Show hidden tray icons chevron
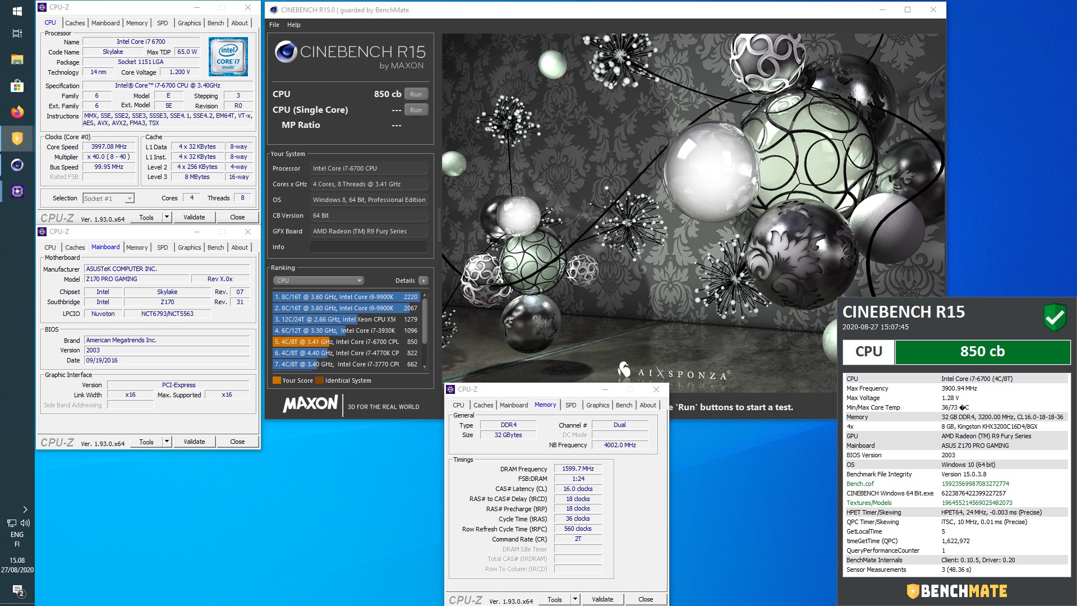Screen dimensions: 1077x606 pyautogui.click(x=25, y=509)
